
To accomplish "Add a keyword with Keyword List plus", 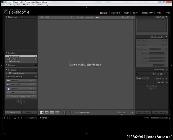I will (x=137, y=74).
